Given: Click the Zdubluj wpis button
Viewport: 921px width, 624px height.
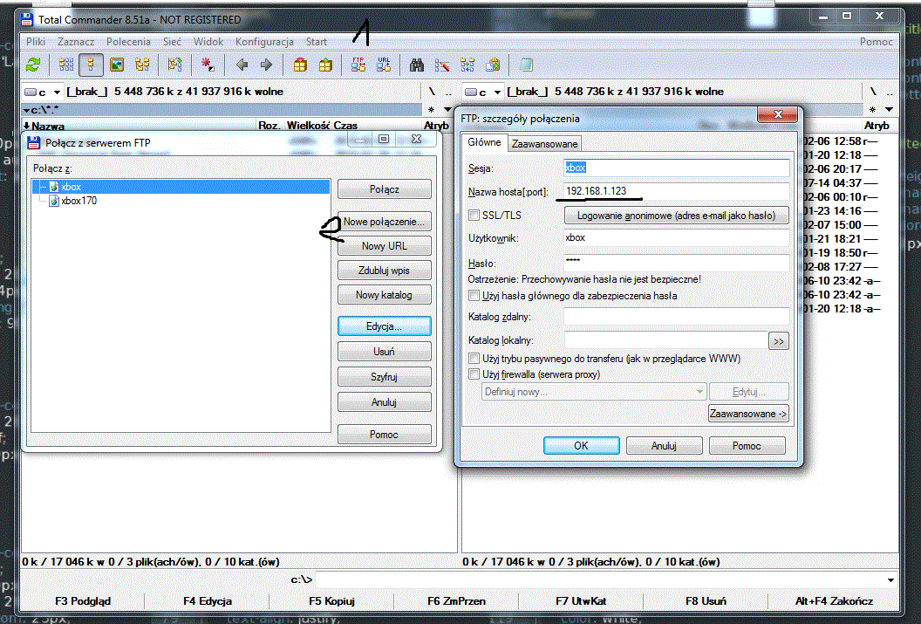Looking at the screenshot, I should coord(384,271).
